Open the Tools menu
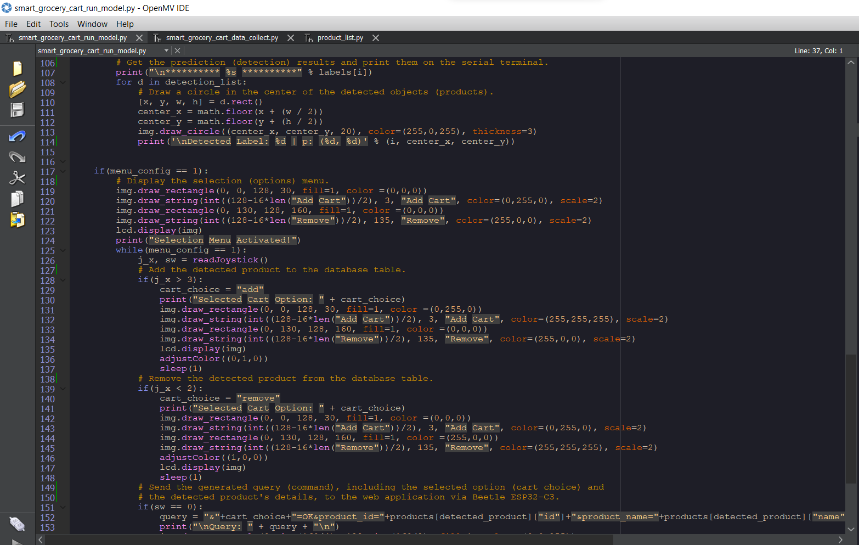Viewport: 859px width, 545px height. coord(59,24)
